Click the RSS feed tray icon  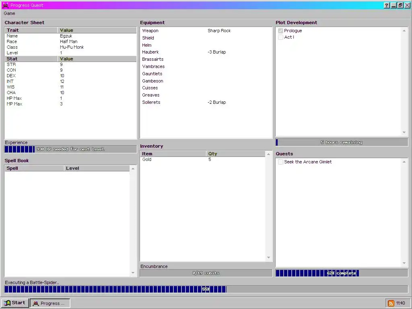[391, 303]
